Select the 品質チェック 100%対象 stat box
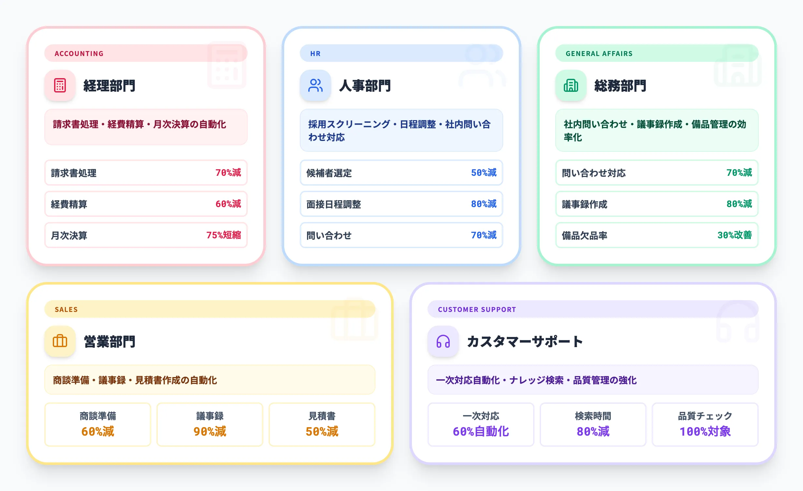 [705, 425]
